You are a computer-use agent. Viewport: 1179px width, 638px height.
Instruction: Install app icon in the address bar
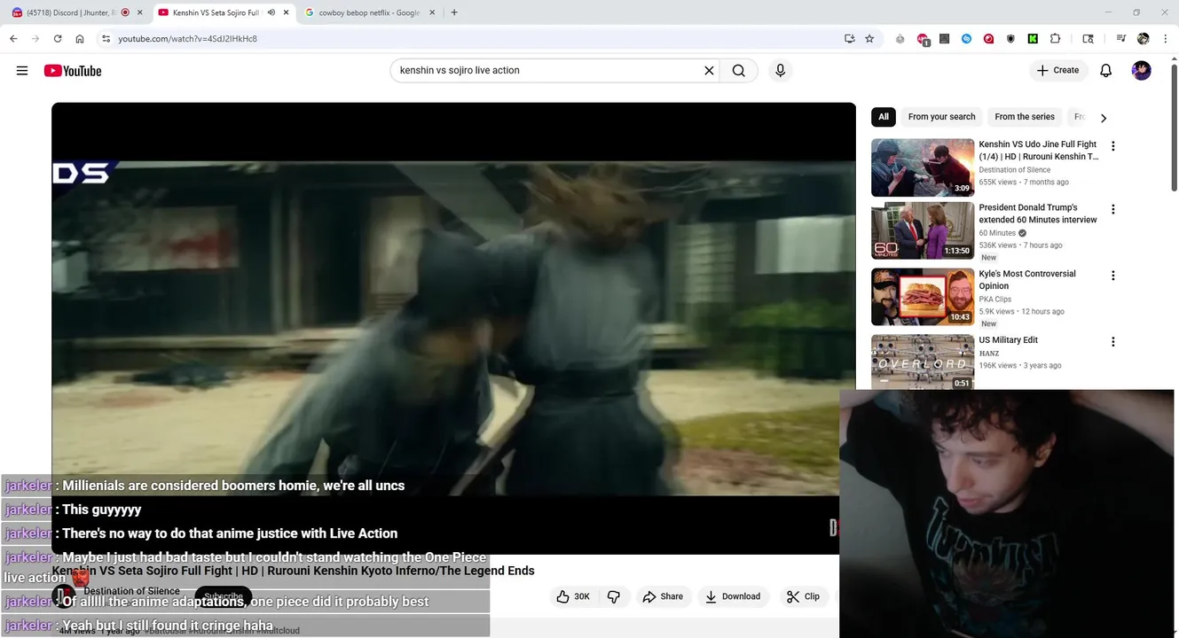click(849, 39)
